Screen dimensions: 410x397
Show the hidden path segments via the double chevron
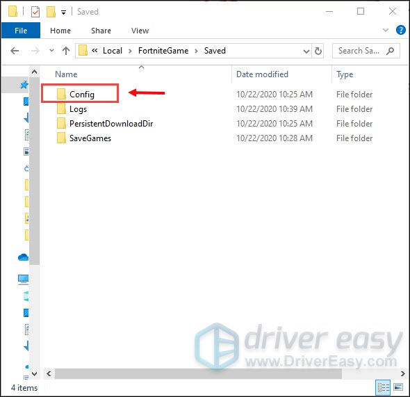(x=95, y=50)
